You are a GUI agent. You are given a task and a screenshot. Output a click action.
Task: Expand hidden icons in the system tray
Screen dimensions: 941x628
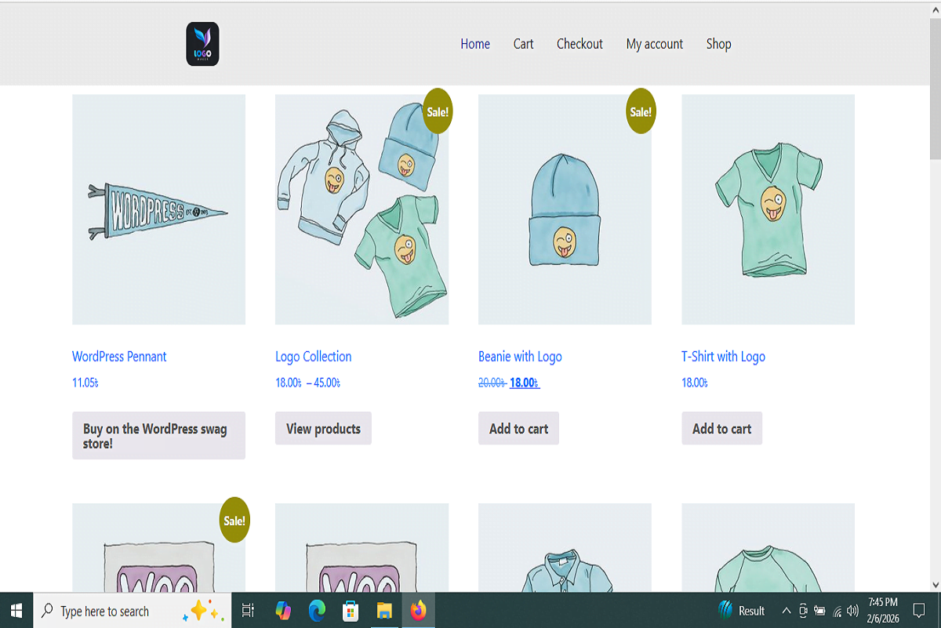tap(786, 610)
